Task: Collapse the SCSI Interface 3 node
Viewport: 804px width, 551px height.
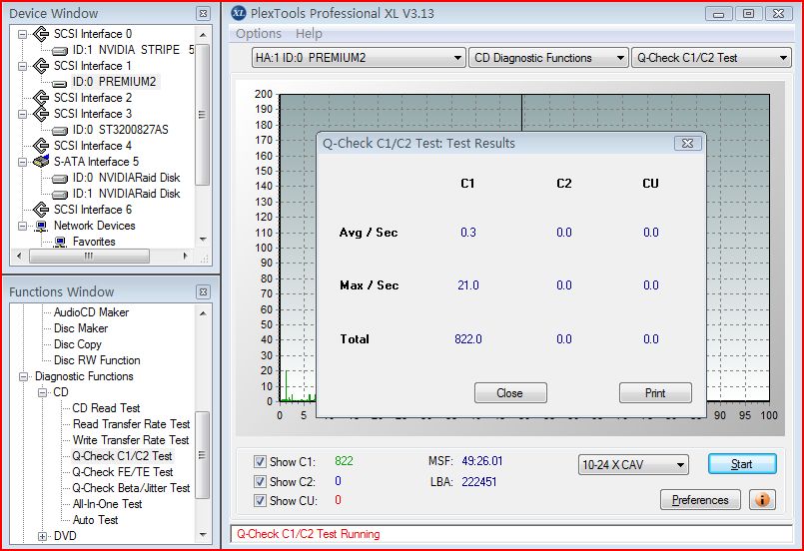Action: click(x=23, y=114)
